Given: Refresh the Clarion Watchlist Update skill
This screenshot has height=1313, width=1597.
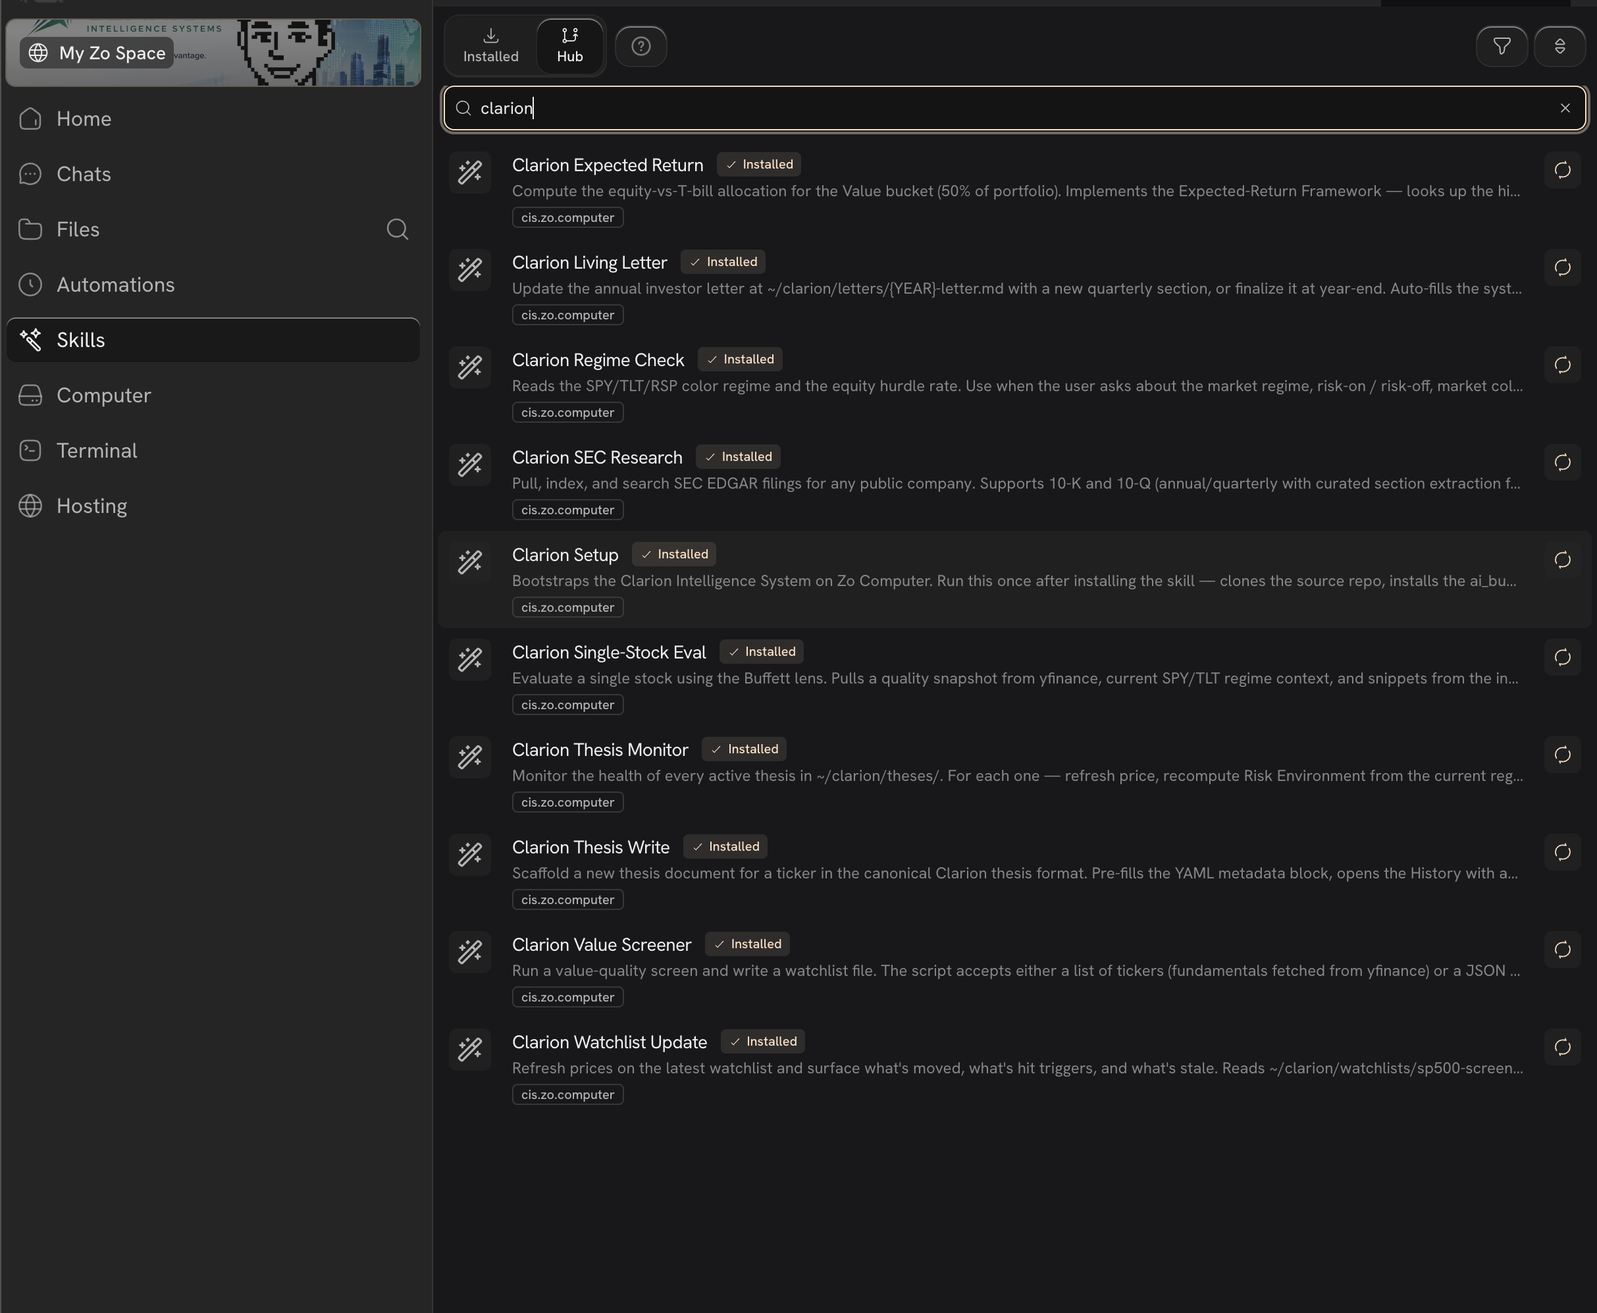Looking at the screenshot, I should point(1562,1048).
